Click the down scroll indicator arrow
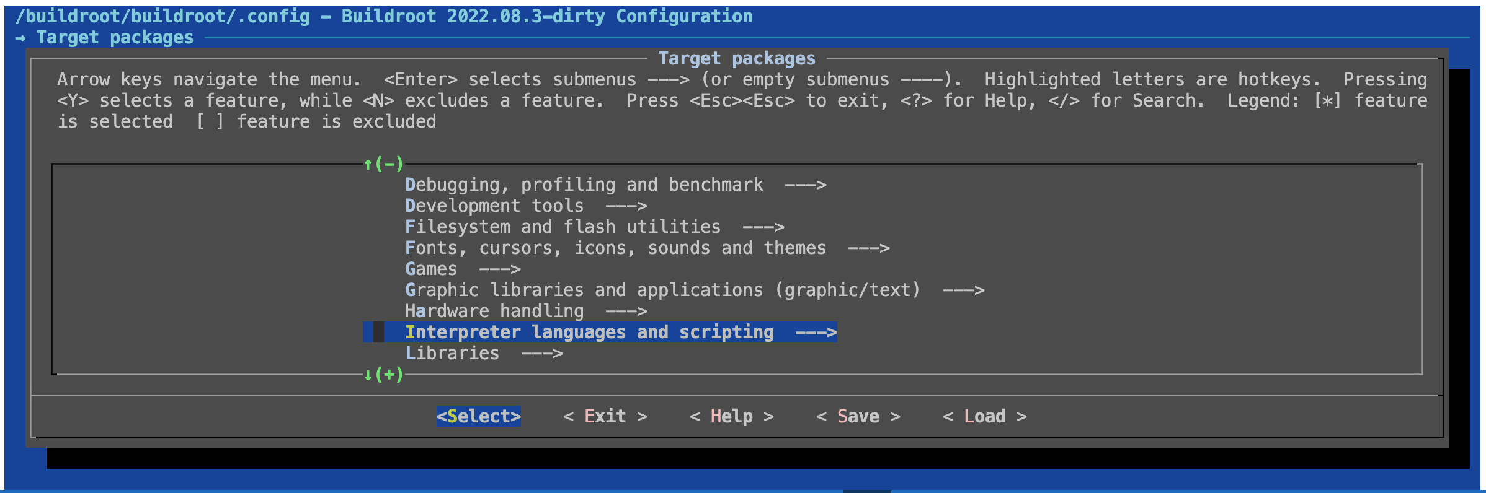 pos(368,375)
